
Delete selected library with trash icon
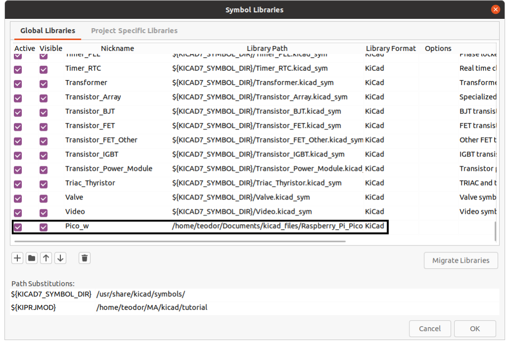coord(85,258)
